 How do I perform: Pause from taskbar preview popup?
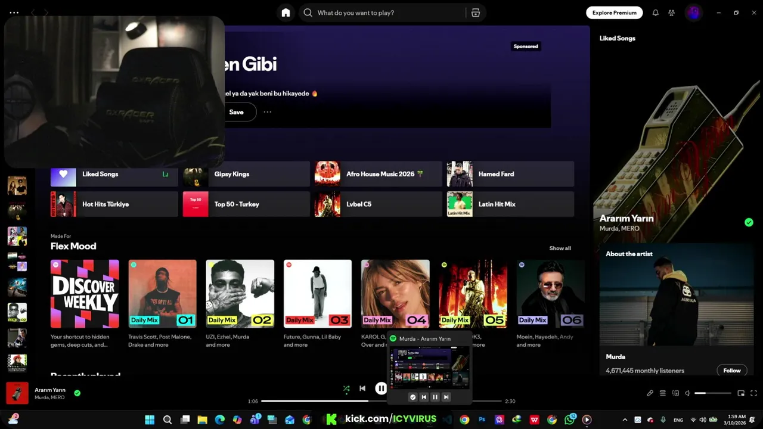click(x=435, y=397)
